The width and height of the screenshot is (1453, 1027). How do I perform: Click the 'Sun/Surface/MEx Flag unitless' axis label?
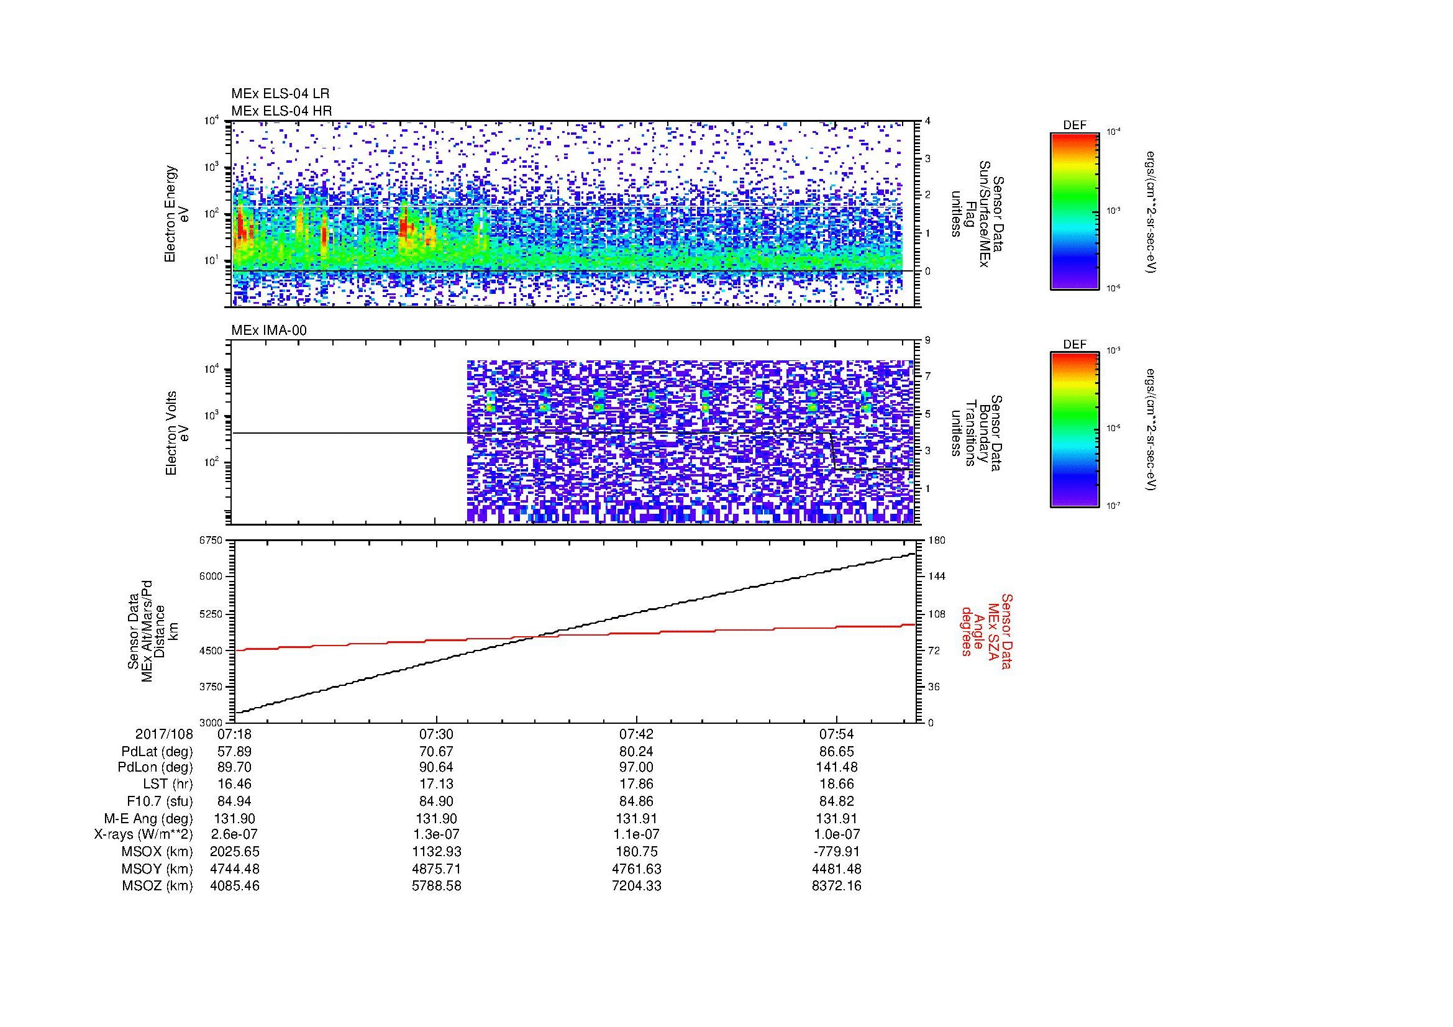click(977, 214)
